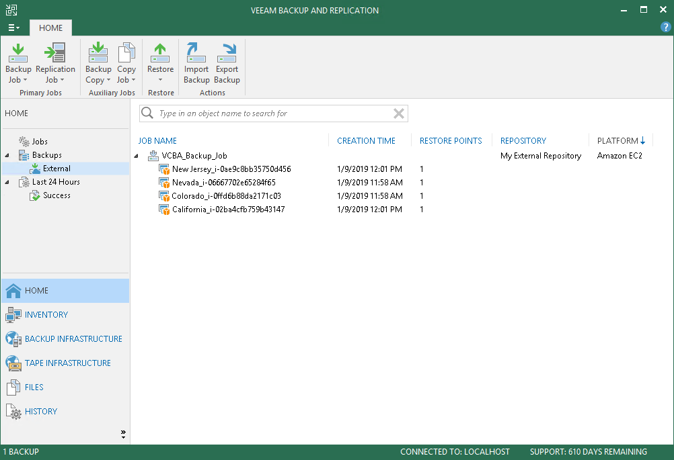The width and height of the screenshot is (674, 460).
Task: Select the Backups node in the tree
Action: pyautogui.click(x=47, y=155)
